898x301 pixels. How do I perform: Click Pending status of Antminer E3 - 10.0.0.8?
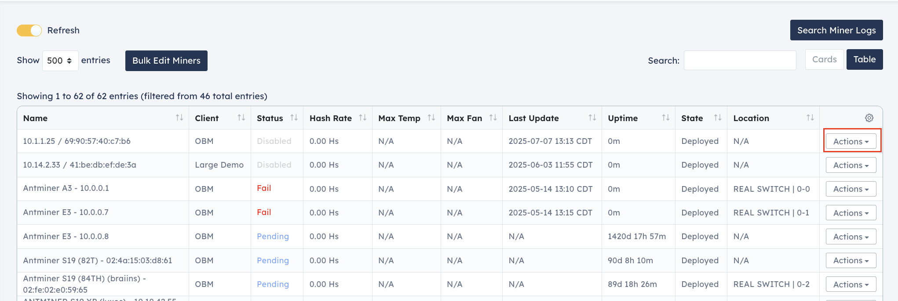coord(273,236)
